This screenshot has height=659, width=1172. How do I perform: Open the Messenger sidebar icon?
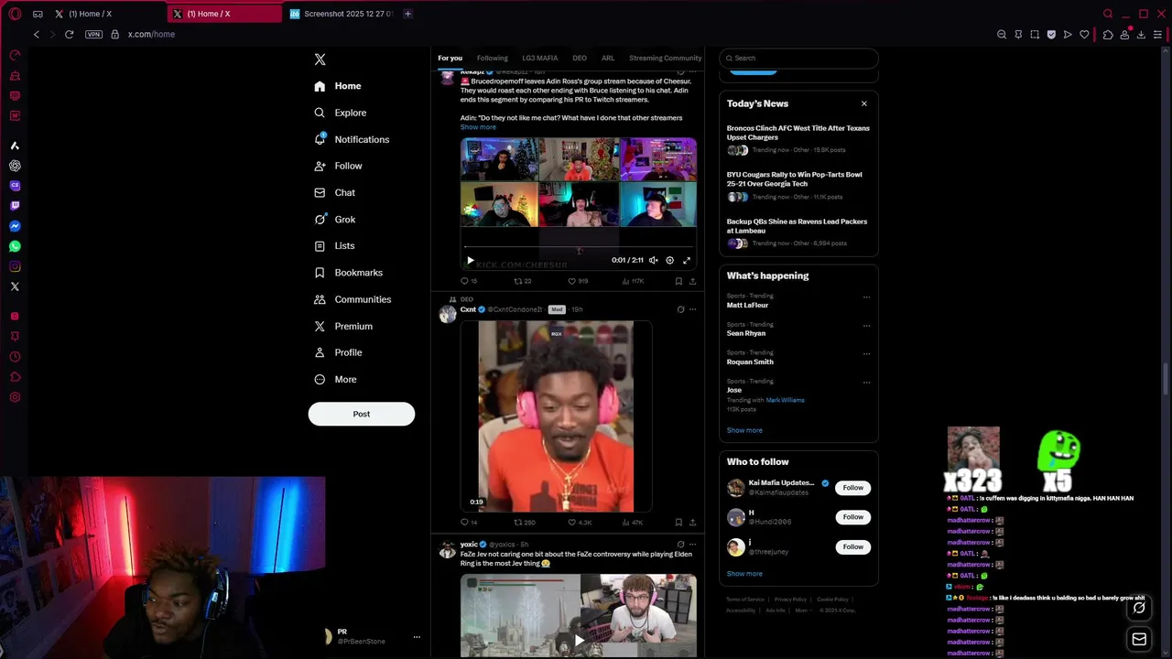(x=15, y=226)
